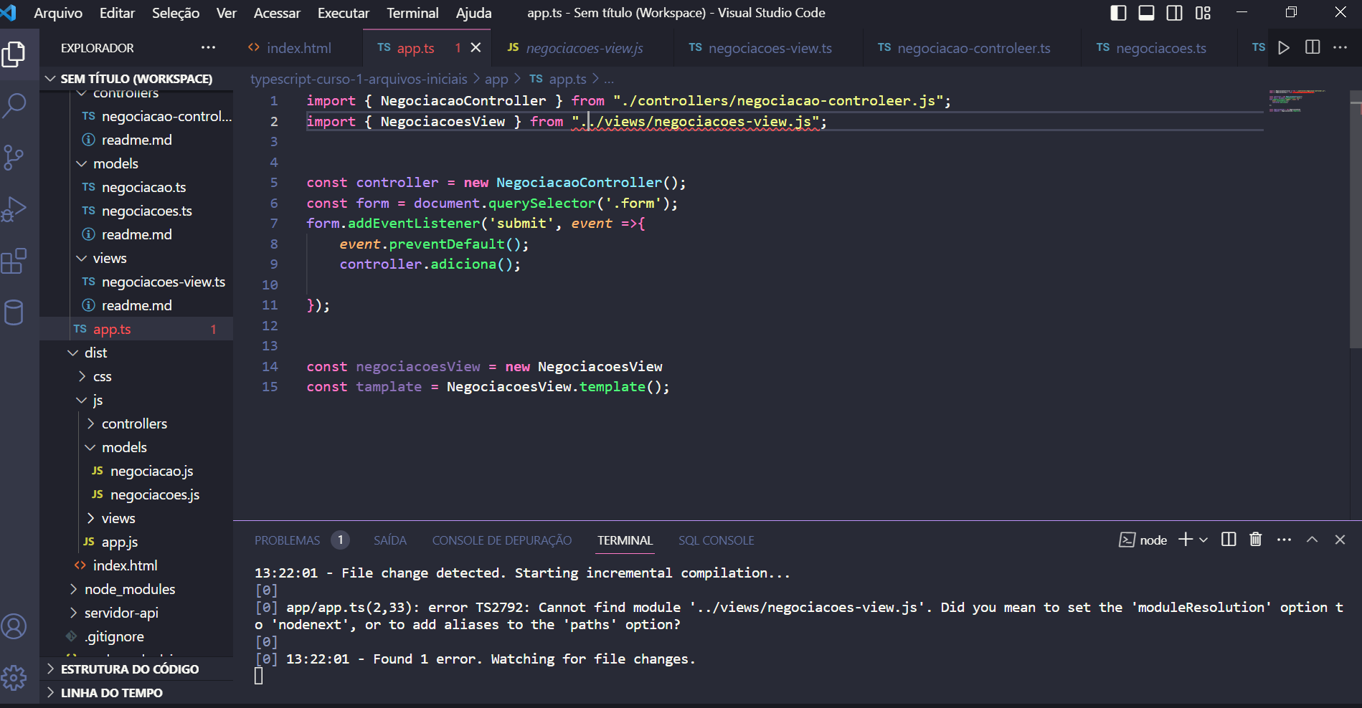Close the app.ts editor tab
1362x708 pixels.
coord(476,47)
